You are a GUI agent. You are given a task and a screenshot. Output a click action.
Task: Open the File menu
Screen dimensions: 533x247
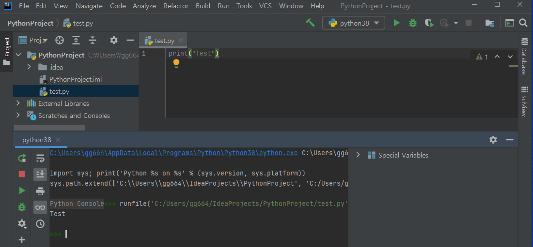coord(24,6)
